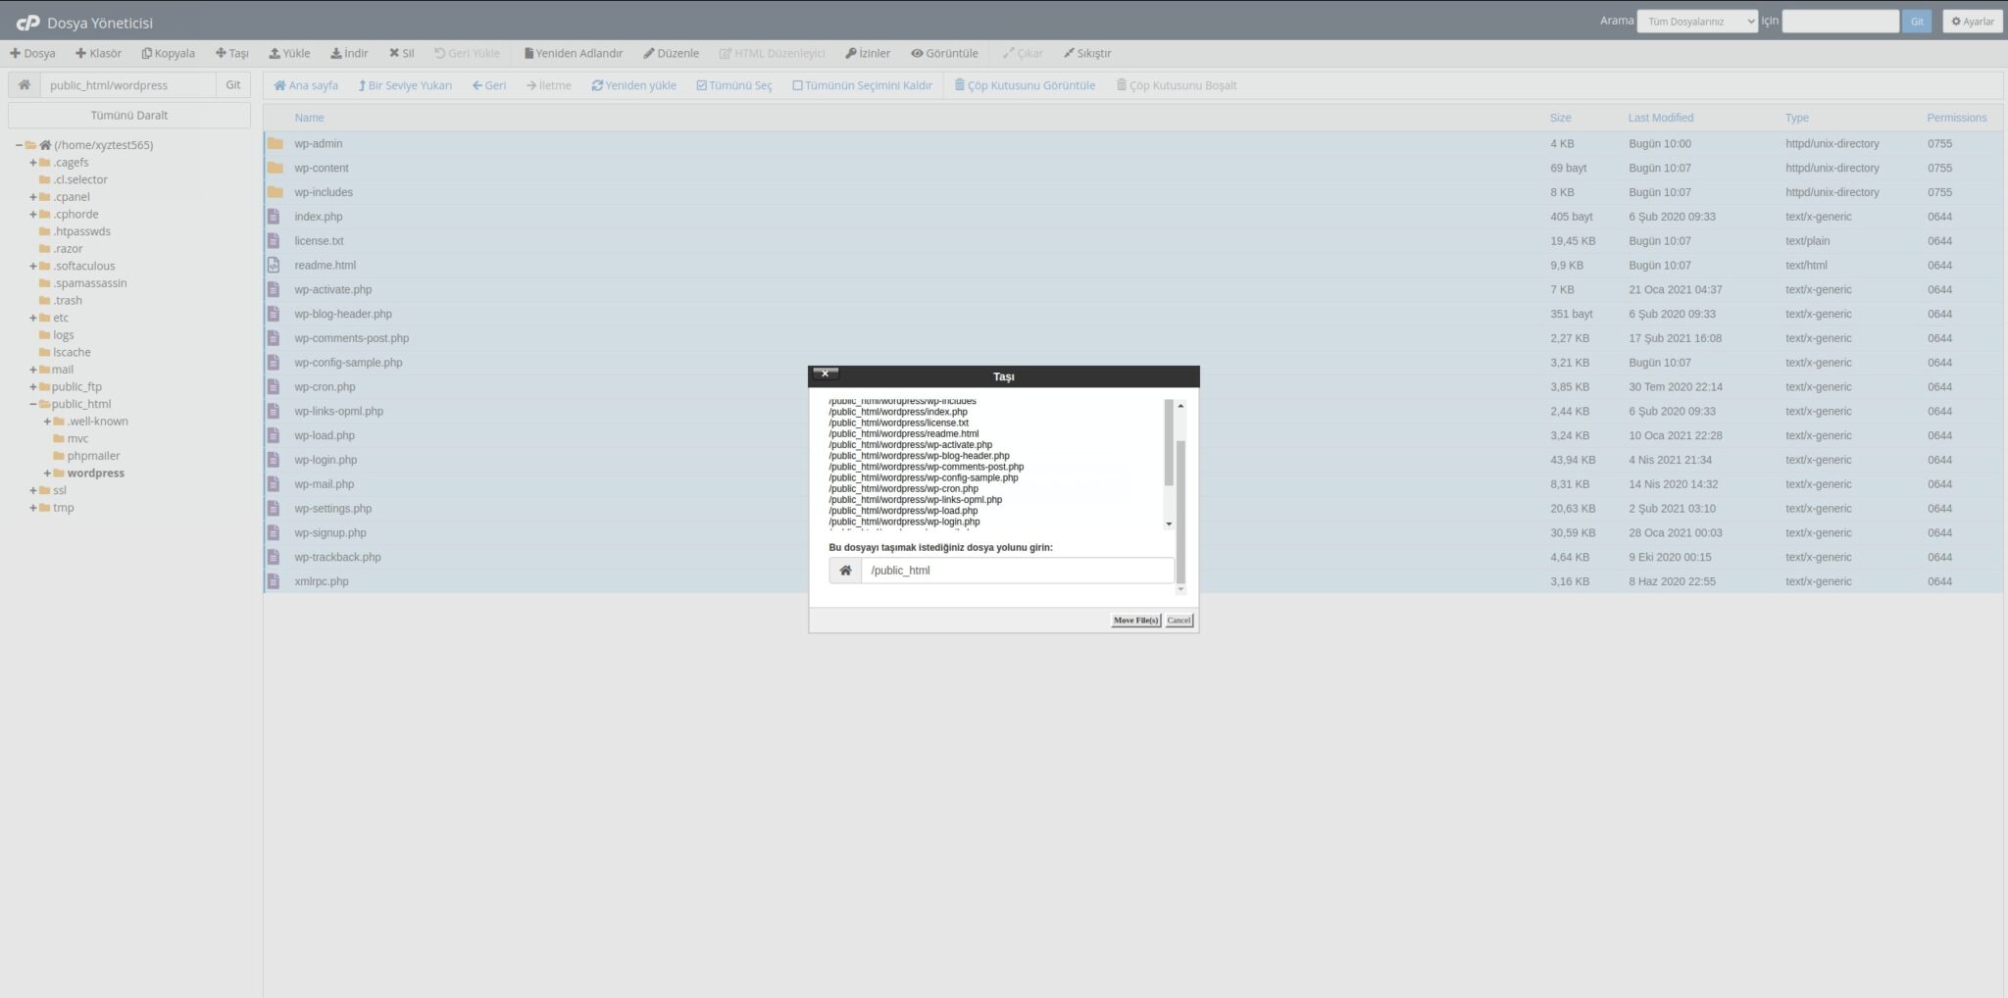
Task: Open the İzinler permissions tool
Action: [868, 53]
